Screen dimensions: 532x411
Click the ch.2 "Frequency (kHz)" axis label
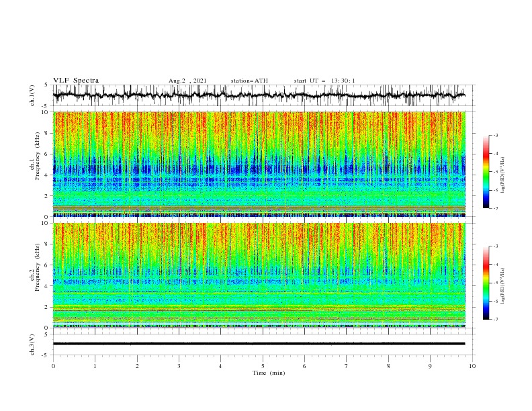tap(38, 267)
